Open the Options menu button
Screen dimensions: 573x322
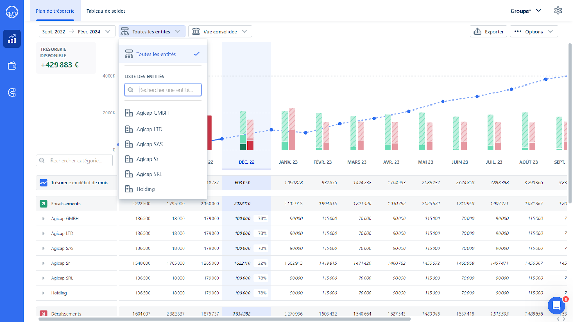coord(534,31)
